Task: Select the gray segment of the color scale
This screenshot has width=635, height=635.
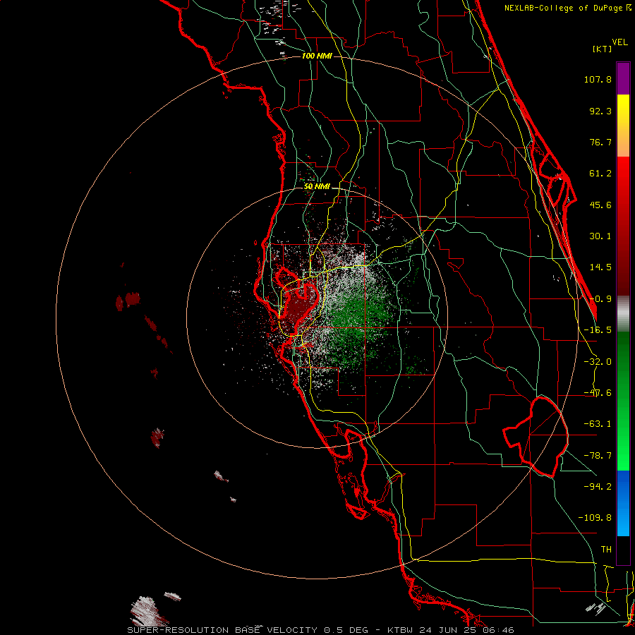Action: 623,313
